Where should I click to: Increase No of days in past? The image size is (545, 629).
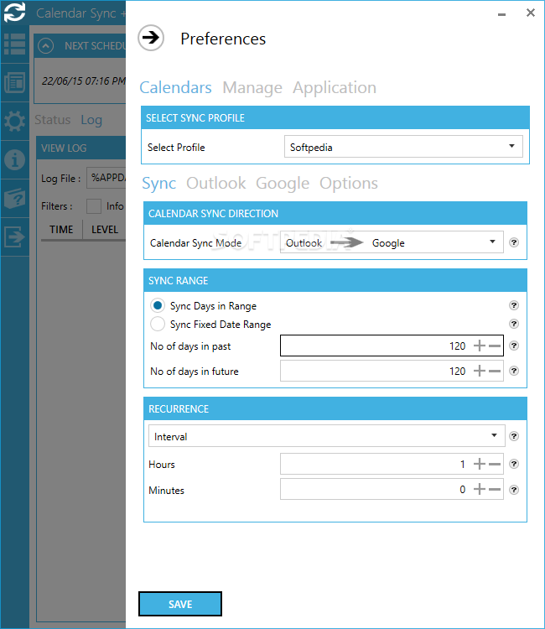[x=480, y=346]
